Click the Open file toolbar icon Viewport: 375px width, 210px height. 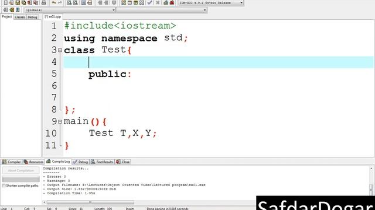[x=12, y=2]
